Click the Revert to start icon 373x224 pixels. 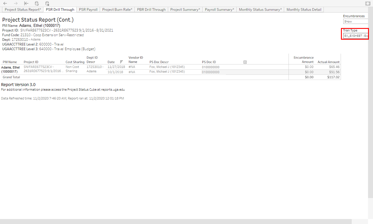pyautogui.click(x=26, y=3)
